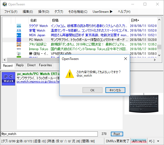Select the Interop Tokyo 国内最大級 tweet row
Screen dimensions: 164x145
[x=80, y=49]
